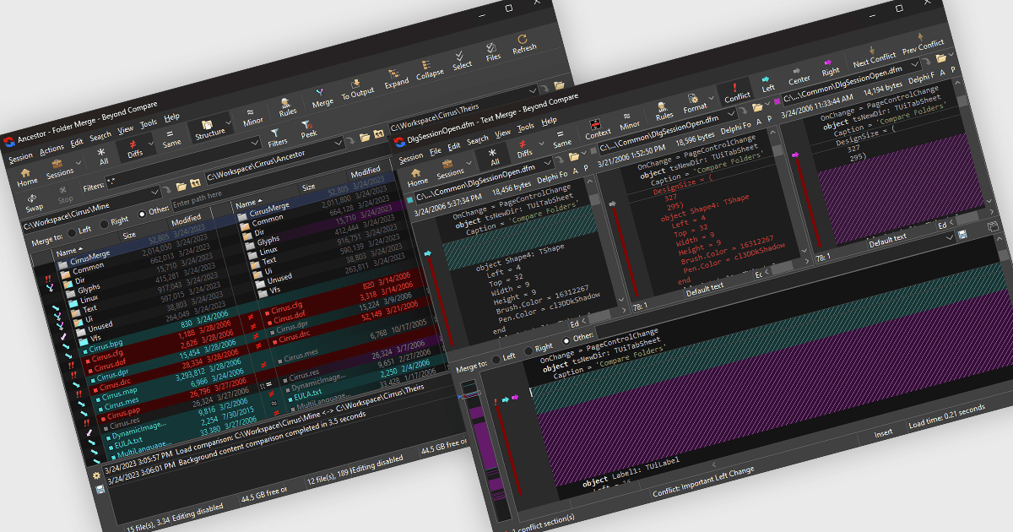Open Tools menu in Folder Merge window
Screen dimensions: 1013x532
[149, 123]
